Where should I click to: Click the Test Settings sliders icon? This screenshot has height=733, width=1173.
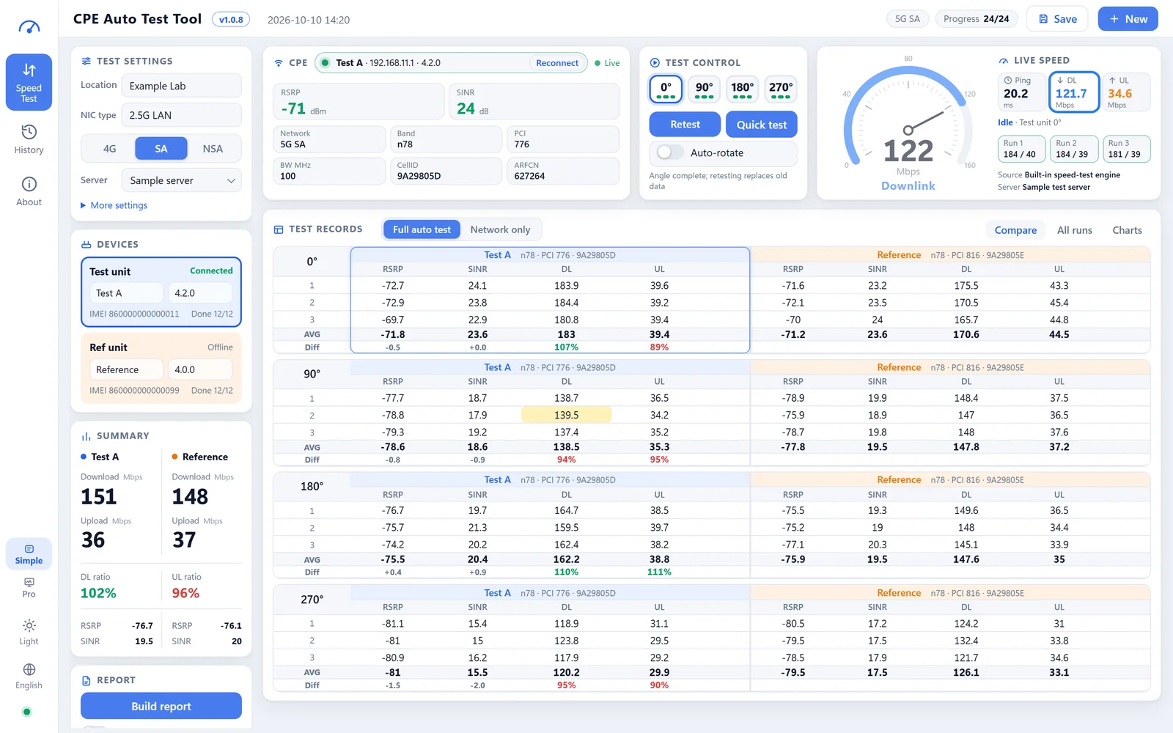[x=87, y=61]
